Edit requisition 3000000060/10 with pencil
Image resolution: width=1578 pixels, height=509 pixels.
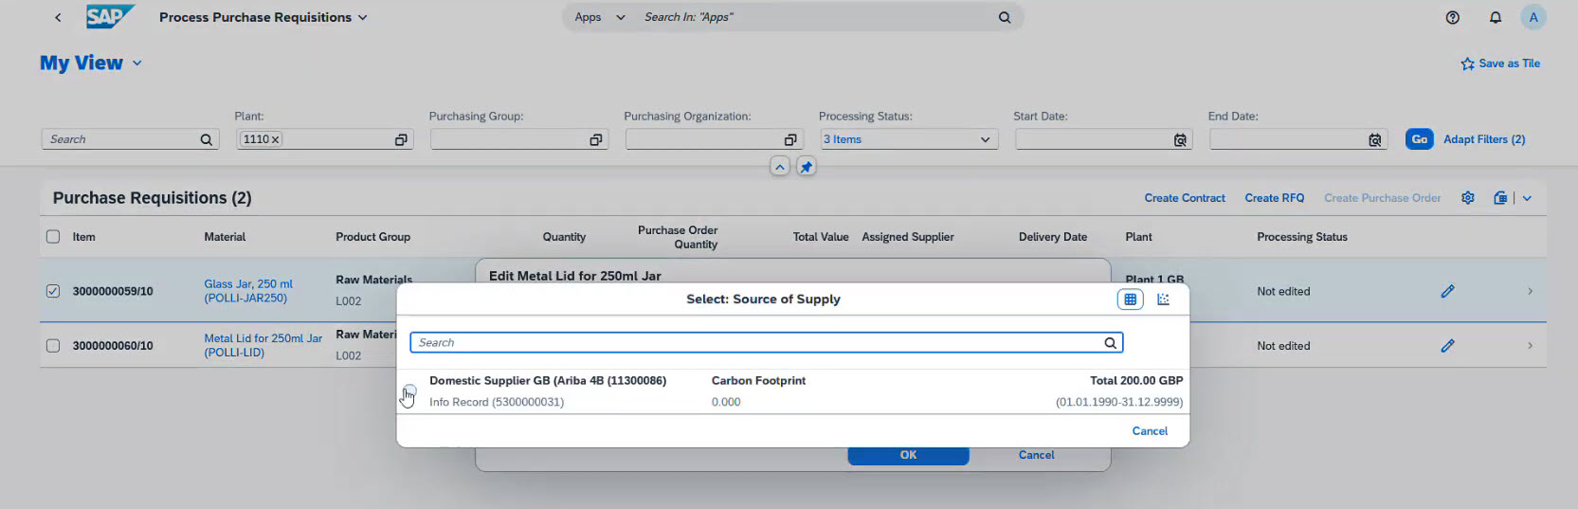[1447, 346]
